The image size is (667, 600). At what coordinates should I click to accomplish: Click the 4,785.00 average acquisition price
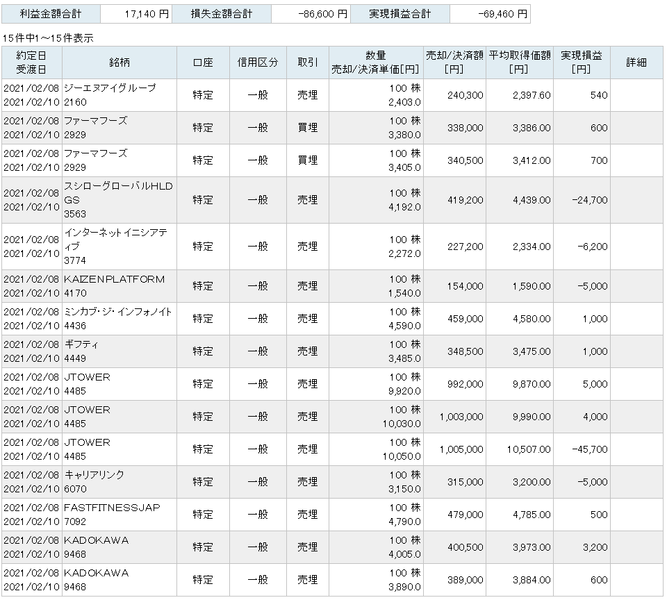click(532, 515)
